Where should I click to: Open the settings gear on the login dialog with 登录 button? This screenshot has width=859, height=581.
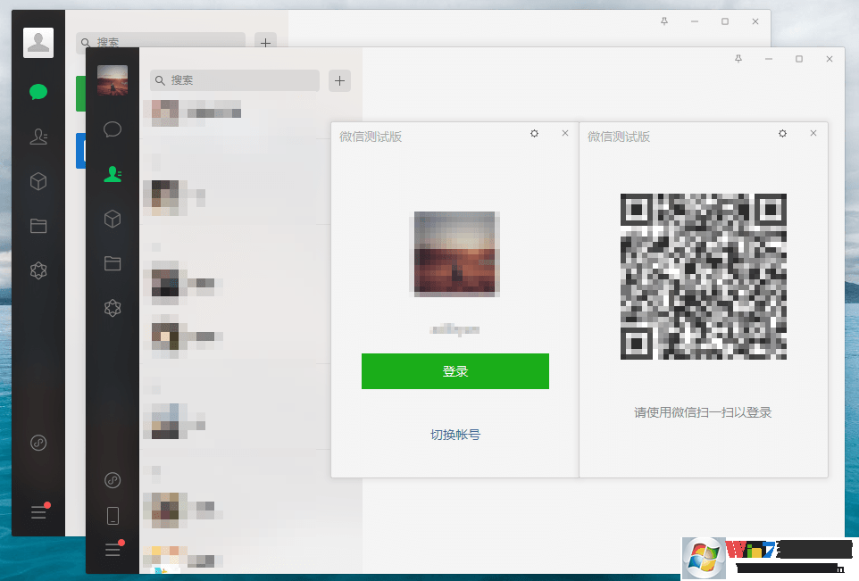pyautogui.click(x=534, y=134)
